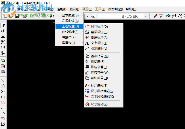The width and height of the screenshot is (185, 129).
Task: Open the layer control icon beside the line type
Action: pyautogui.click(x=94, y=16)
